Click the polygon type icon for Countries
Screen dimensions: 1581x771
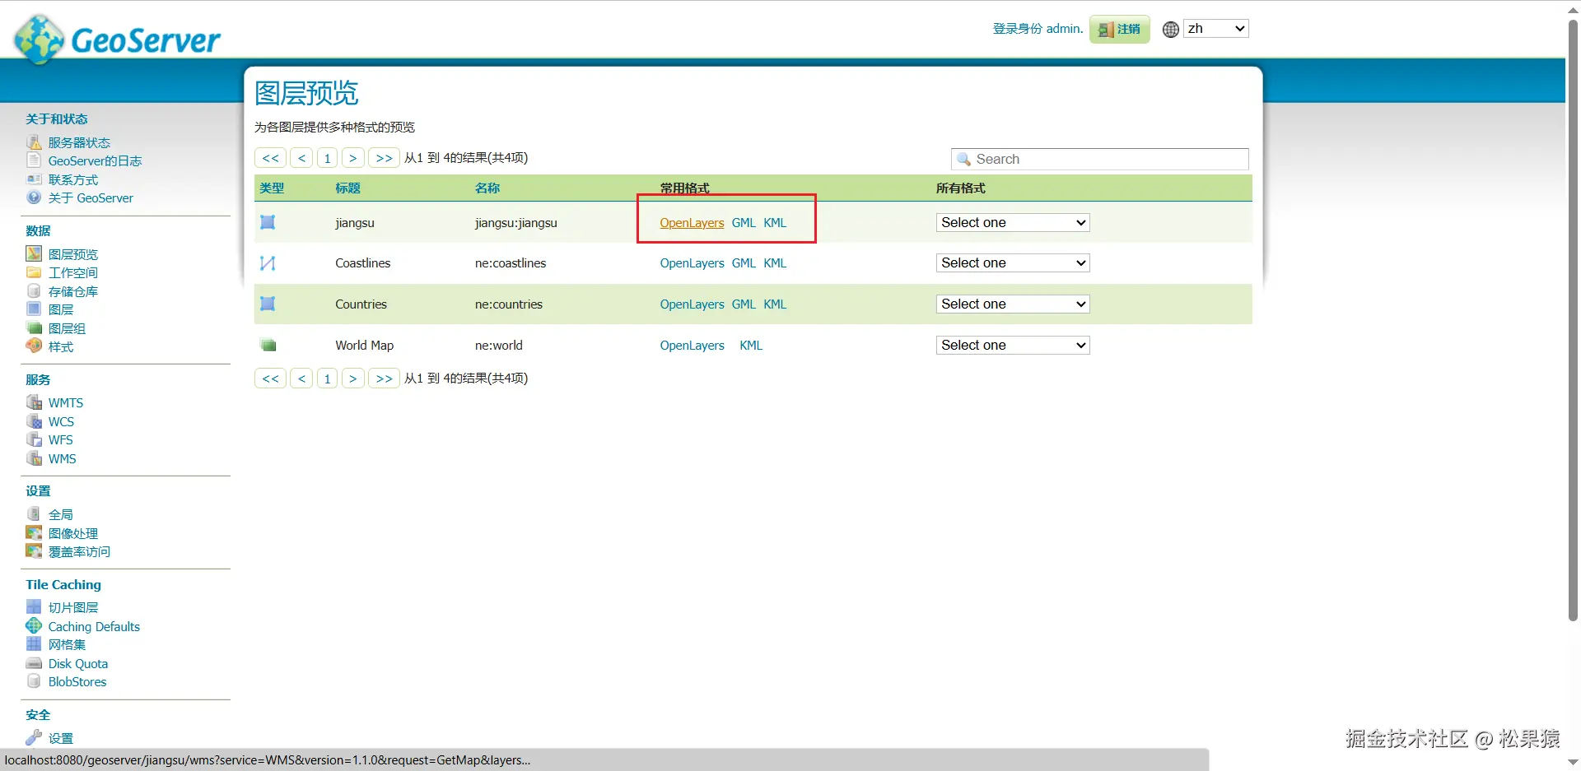click(268, 304)
